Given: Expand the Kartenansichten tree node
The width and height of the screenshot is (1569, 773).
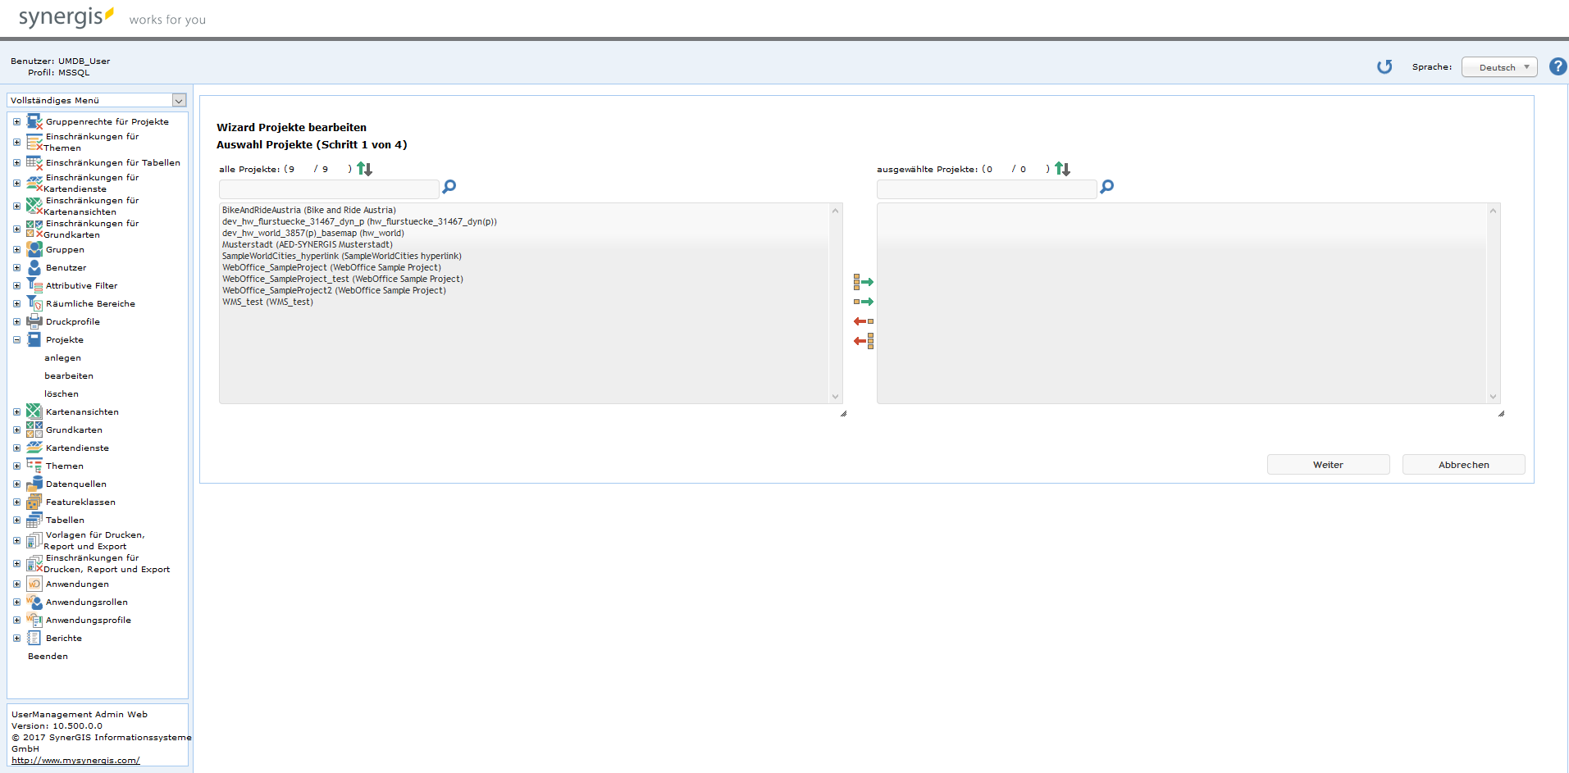Looking at the screenshot, I should 16,412.
